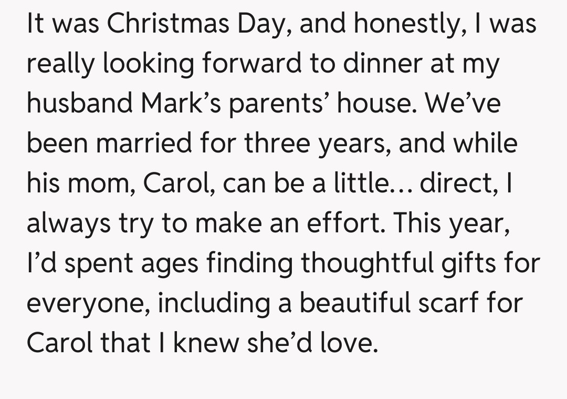This screenshot has width=567, height=399.
Task: Place cursor on the word "always"
Action: pos(68,223)
